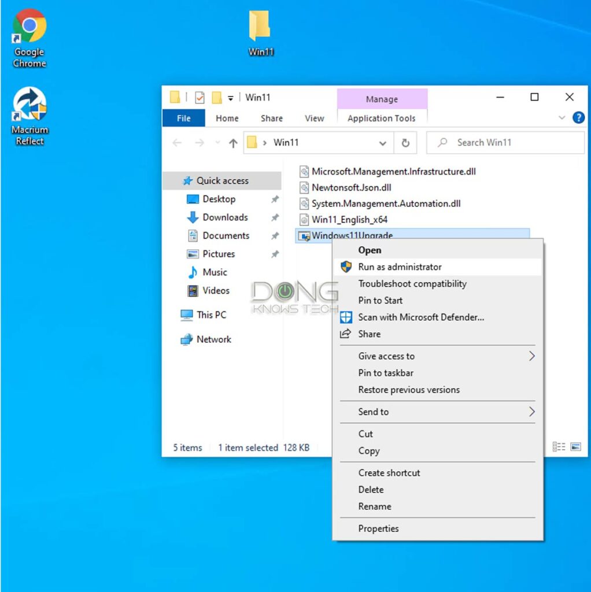Select Network in the navigation pane
591x592 pixels.
pyautogui.click(x=213, y=339)
